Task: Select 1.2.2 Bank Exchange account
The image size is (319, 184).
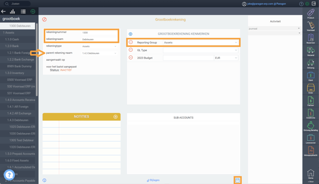Action: pyautogui.click(x=18, y=59)
